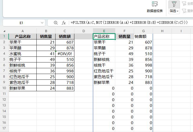Select cell E9 新鲜苹果 in the result
The height and width of the screenshot is (132, 193).
click(x=104, y=83)
